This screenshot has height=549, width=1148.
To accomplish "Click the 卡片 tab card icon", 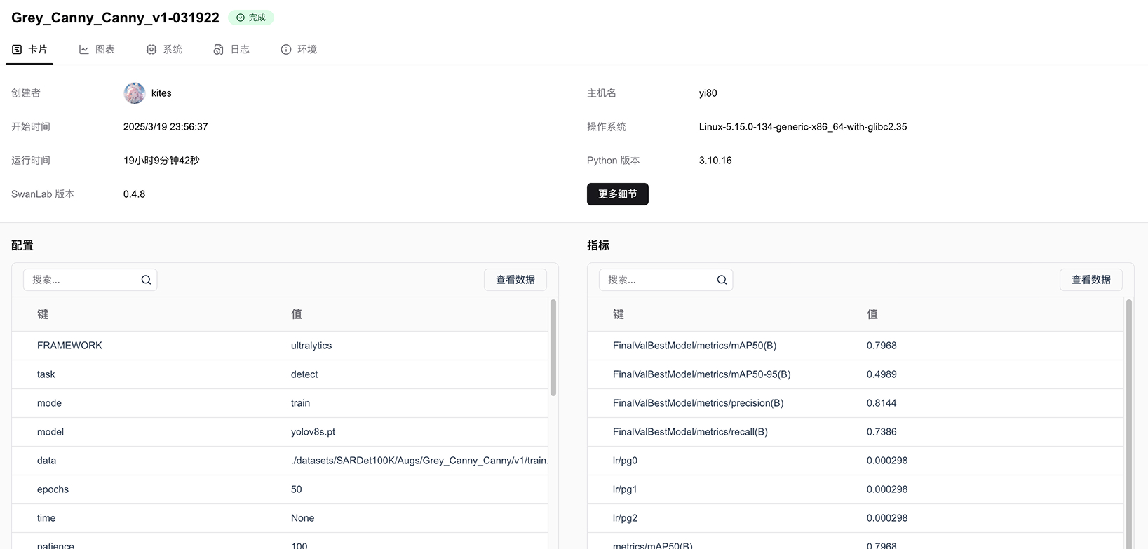I will pos(17,49).
